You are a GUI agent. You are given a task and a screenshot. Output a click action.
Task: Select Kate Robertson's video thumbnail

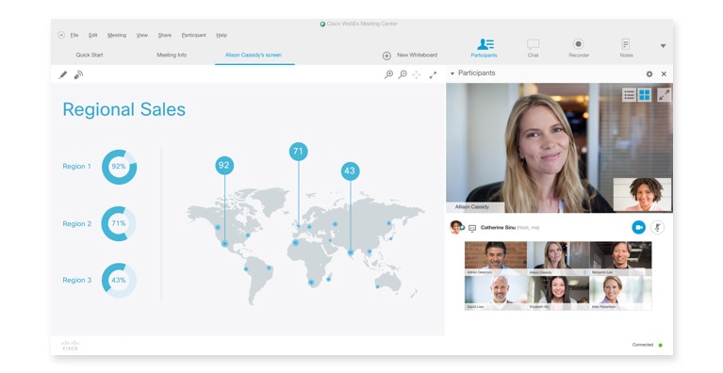pyautogui.click(x=620, y=293)
